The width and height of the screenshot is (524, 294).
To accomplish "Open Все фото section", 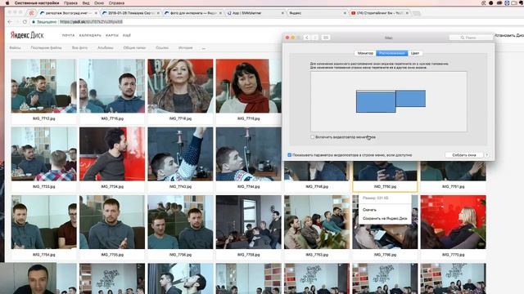I will [79, 48].
